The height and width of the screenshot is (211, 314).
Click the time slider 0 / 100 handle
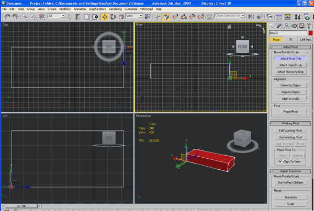tap(21, 206)
